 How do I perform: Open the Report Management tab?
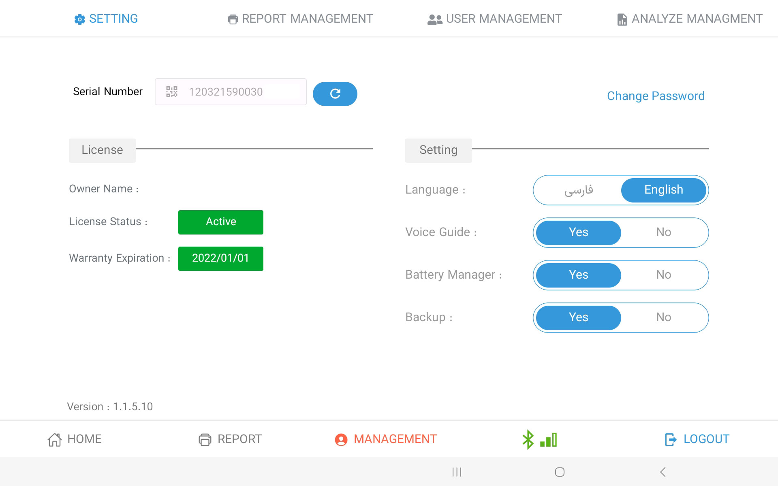click(x=300, y=19)
